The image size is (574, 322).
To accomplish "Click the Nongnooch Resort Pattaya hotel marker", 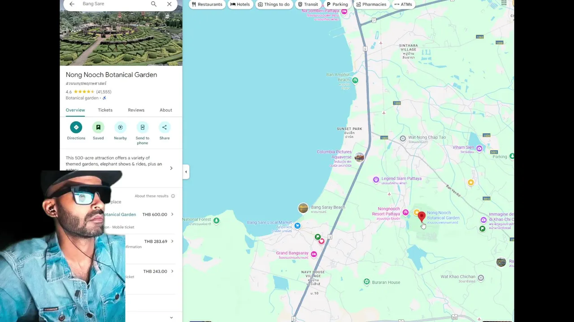I will tap(405, 213).
